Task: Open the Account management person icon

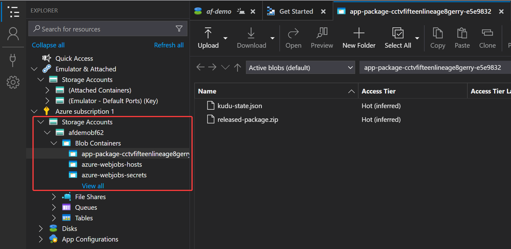Action: click(x=13, y=34)
